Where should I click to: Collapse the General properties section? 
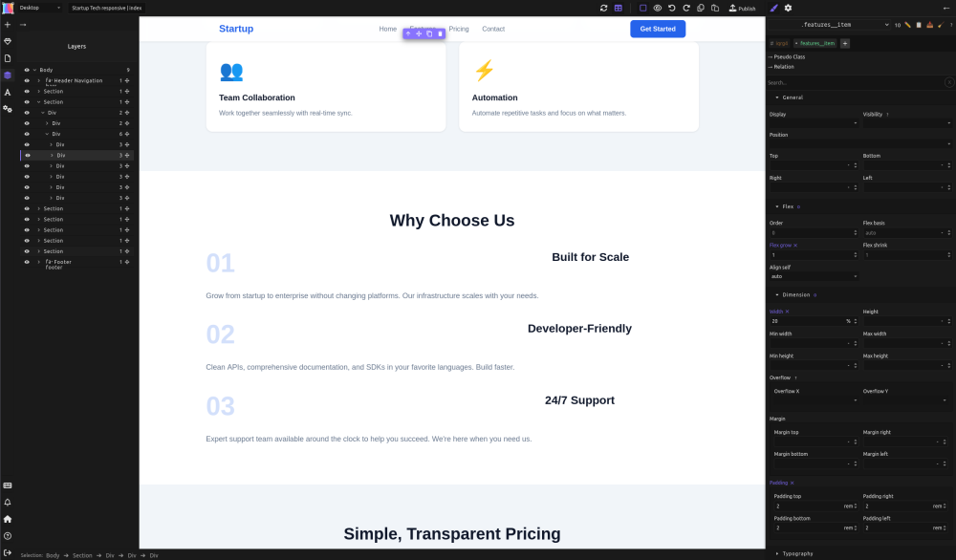pos(792,97)
